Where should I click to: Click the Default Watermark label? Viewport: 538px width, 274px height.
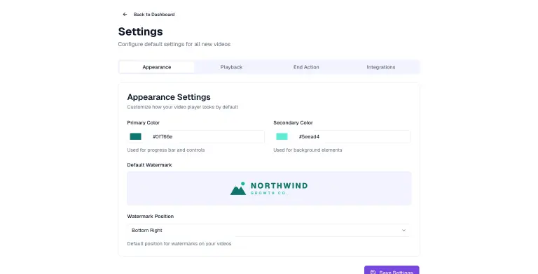pos(150,165)
